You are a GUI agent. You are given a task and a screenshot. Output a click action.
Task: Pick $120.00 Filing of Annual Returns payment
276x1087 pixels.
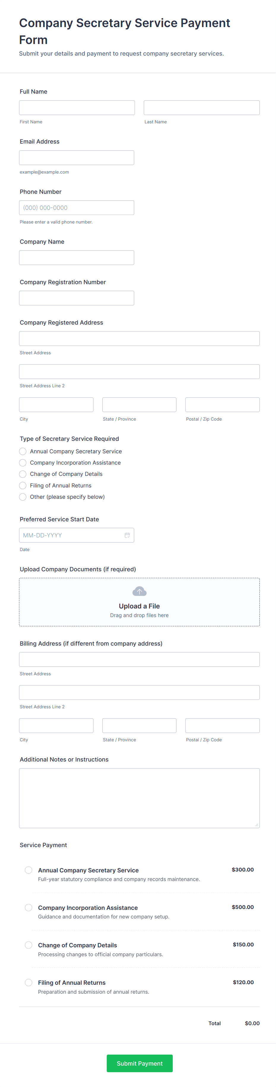pos(29,982)
